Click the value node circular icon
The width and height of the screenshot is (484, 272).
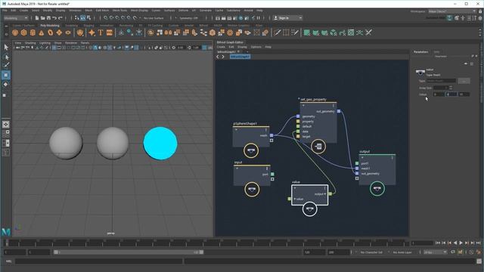[x=309, y=209]
